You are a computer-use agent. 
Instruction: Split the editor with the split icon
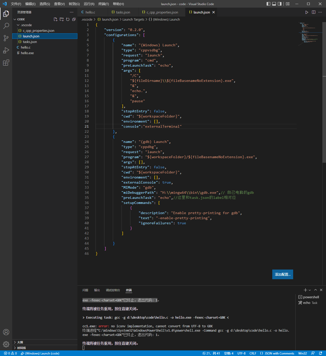[314, 12]
